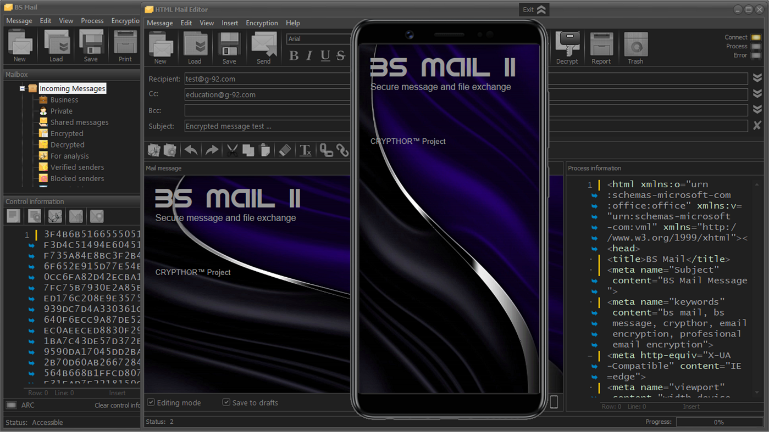Open the Process menu in BS Mail
769x432 pixels.
(92, 20)
